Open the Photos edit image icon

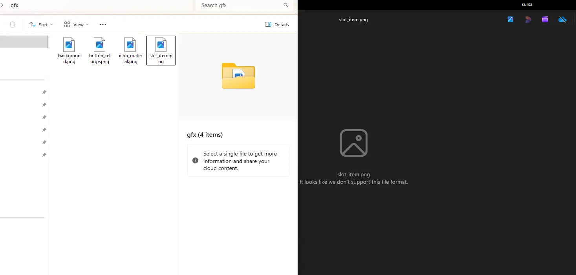(x=510, y=19)
